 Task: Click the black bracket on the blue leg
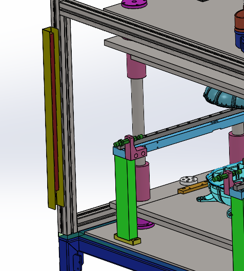(x=77, y=261)
